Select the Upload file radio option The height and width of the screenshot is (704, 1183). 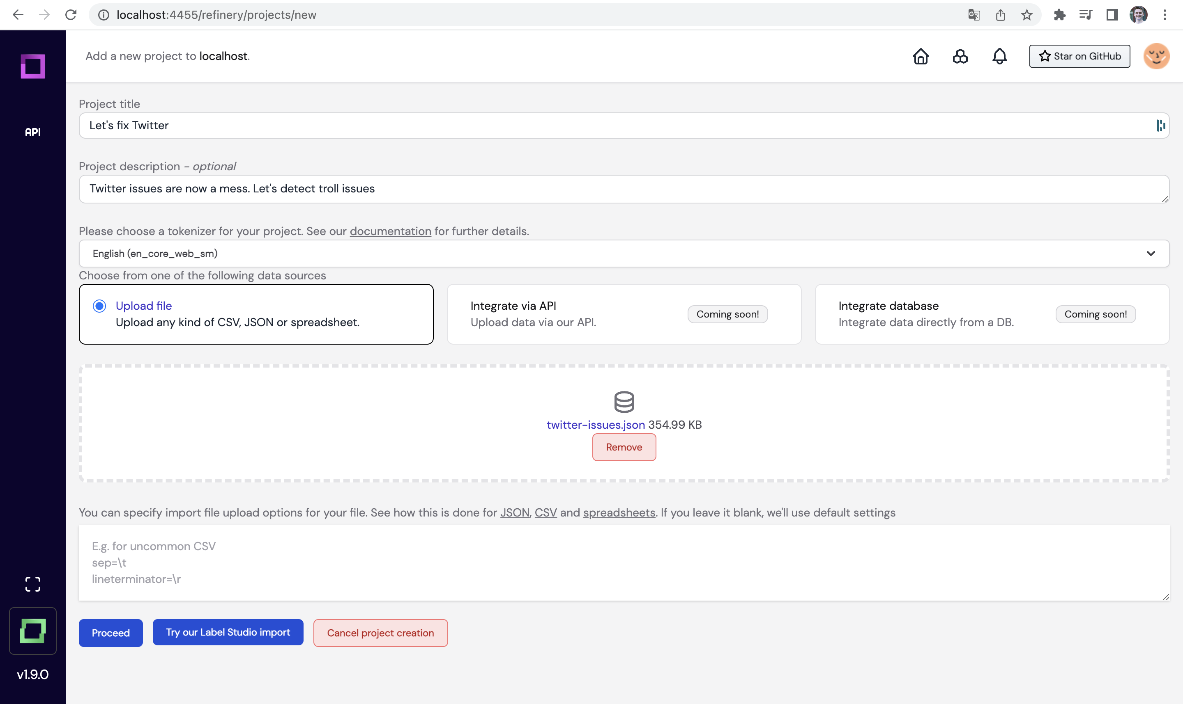pos(99,306)
